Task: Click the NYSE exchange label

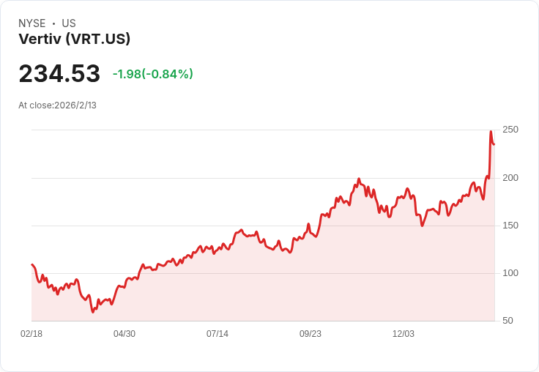Action: click(x=32, y=23)
